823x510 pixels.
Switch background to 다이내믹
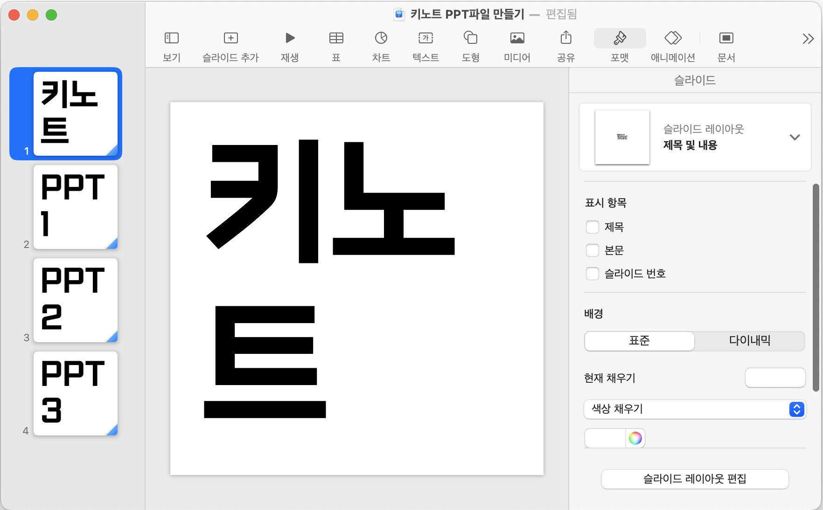tap(750, 341)
